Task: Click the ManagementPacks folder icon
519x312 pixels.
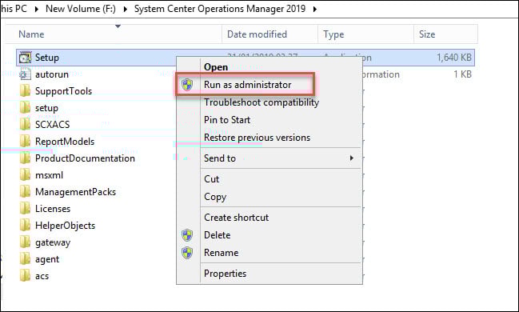Action: [x=25, y=192]
